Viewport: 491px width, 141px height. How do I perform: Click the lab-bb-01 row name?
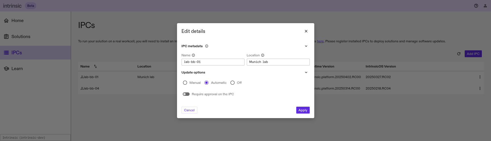[91, 77]
